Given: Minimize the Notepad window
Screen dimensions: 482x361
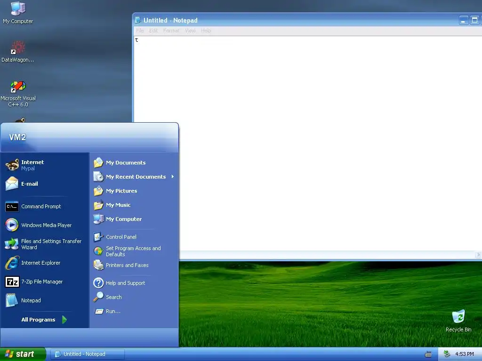Looking at the screenshot, I should [x=464, y=20].
